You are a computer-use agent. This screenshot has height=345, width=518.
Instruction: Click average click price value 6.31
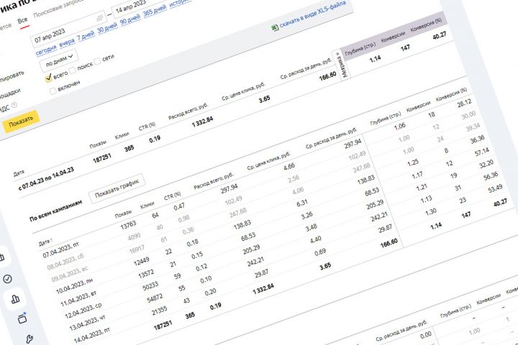pyautogui.click(x=302, y=203)
